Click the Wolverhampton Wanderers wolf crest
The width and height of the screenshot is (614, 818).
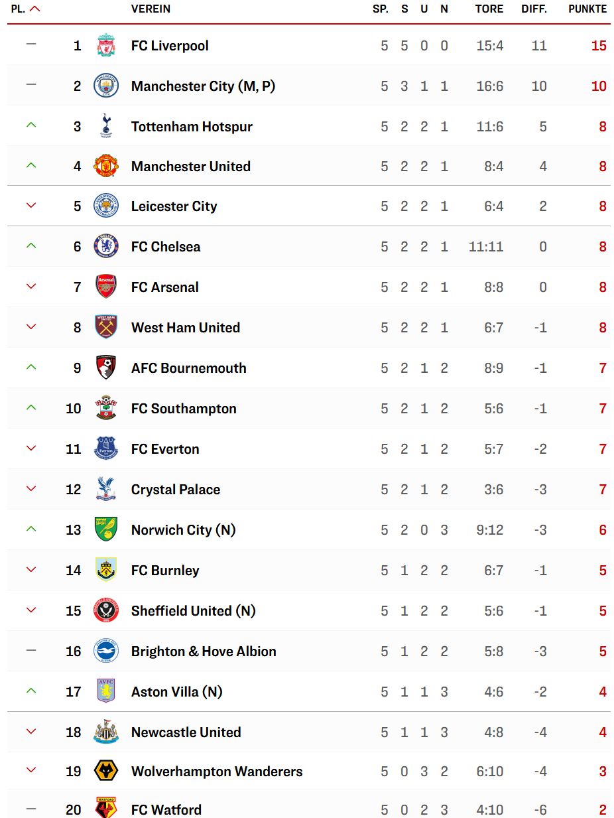click(x=106, y=771)
